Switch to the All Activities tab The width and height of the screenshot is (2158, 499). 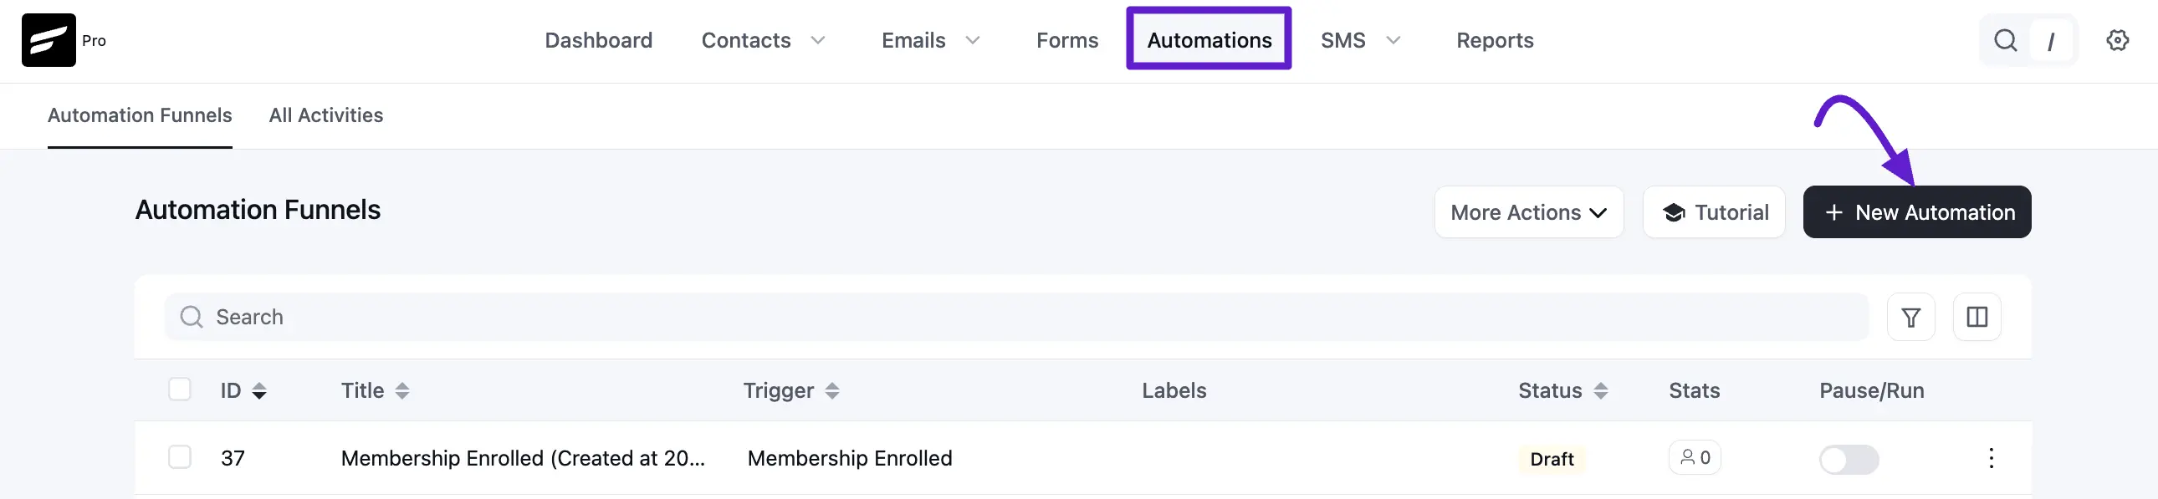point(326,115)
